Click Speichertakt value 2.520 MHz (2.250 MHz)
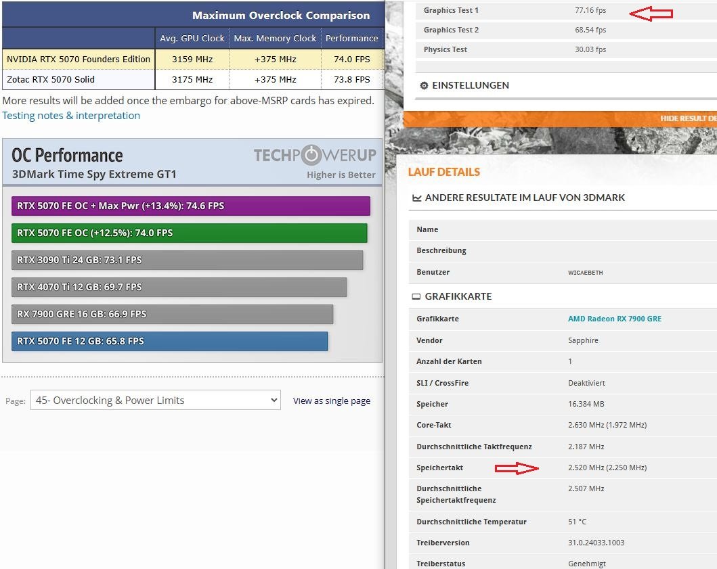This screenshot has height=569, width=717. click(607, 467)
